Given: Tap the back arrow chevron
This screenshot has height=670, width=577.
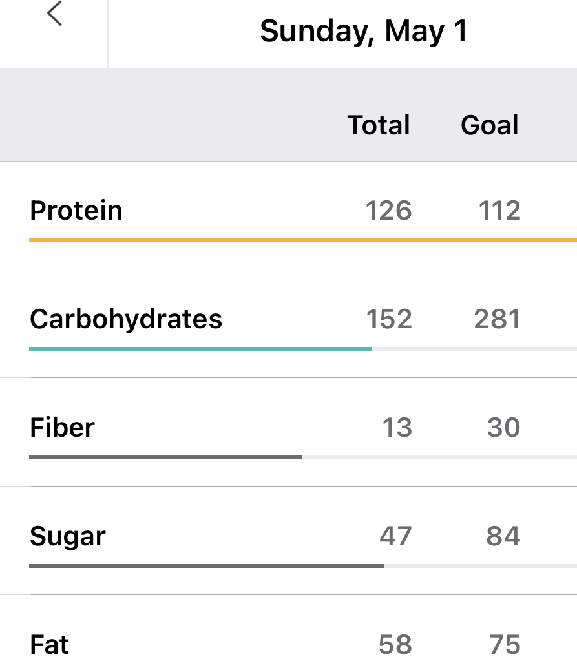Looking at the screenshot, I should (55, 14).
